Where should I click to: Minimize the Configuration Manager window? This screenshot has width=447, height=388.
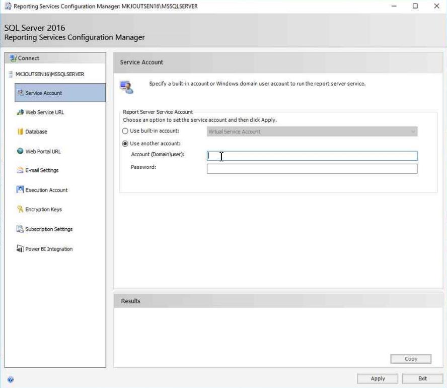click(394, 6)
